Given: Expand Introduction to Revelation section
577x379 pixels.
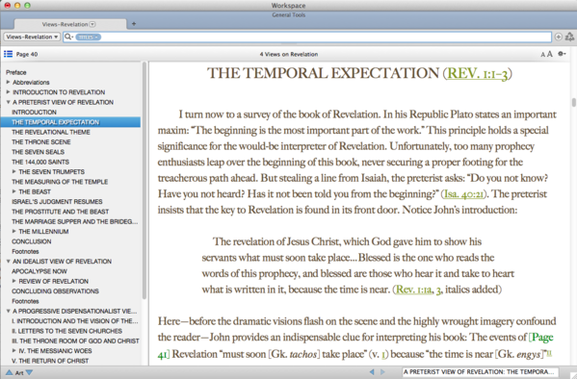Looking at the screenshot, I should coord(8,92).
